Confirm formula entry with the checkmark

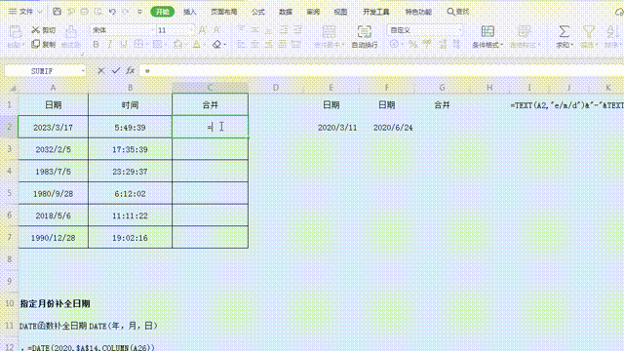click(116, 71)
